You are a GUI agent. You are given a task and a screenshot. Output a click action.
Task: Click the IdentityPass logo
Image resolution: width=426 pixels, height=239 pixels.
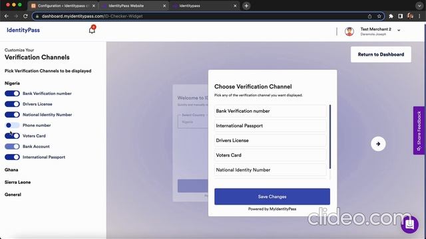pos(23,30)
